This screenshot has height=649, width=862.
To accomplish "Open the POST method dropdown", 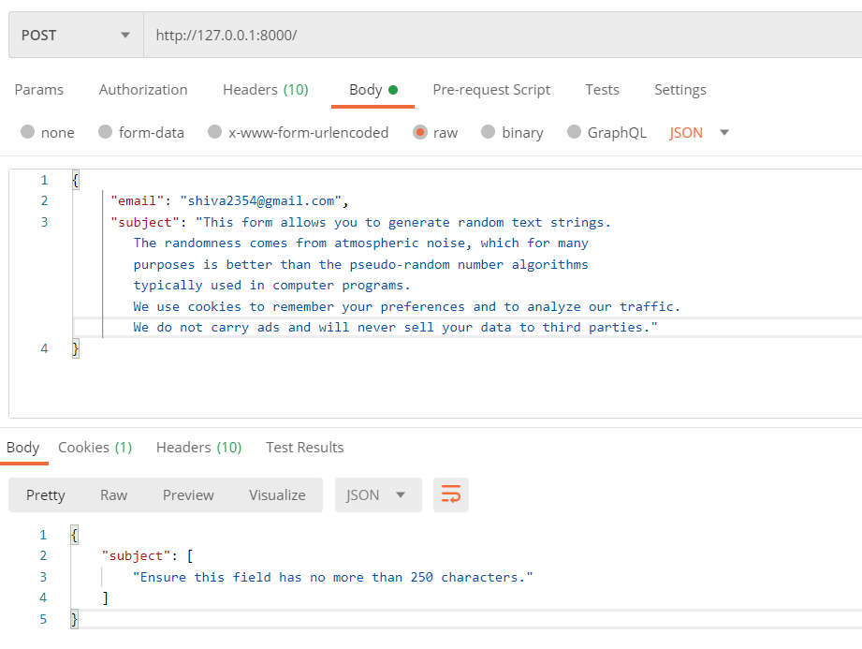I will click(76, 35).
